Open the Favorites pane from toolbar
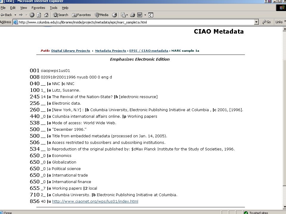Viewport: 286px width, 214px height. coord(81,15)
